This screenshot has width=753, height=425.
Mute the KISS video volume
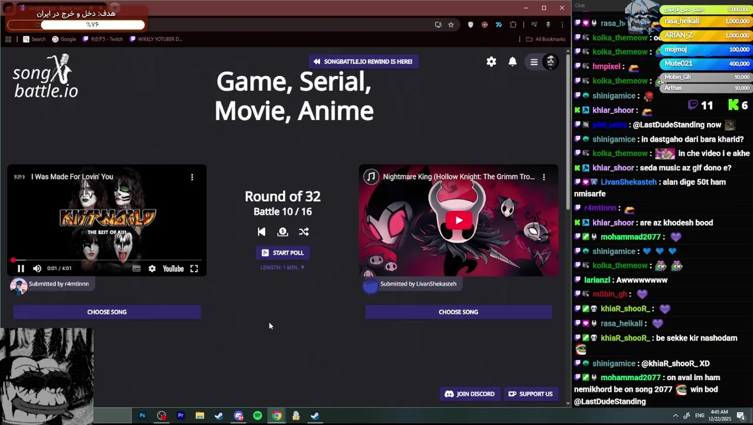pos(37,269)
